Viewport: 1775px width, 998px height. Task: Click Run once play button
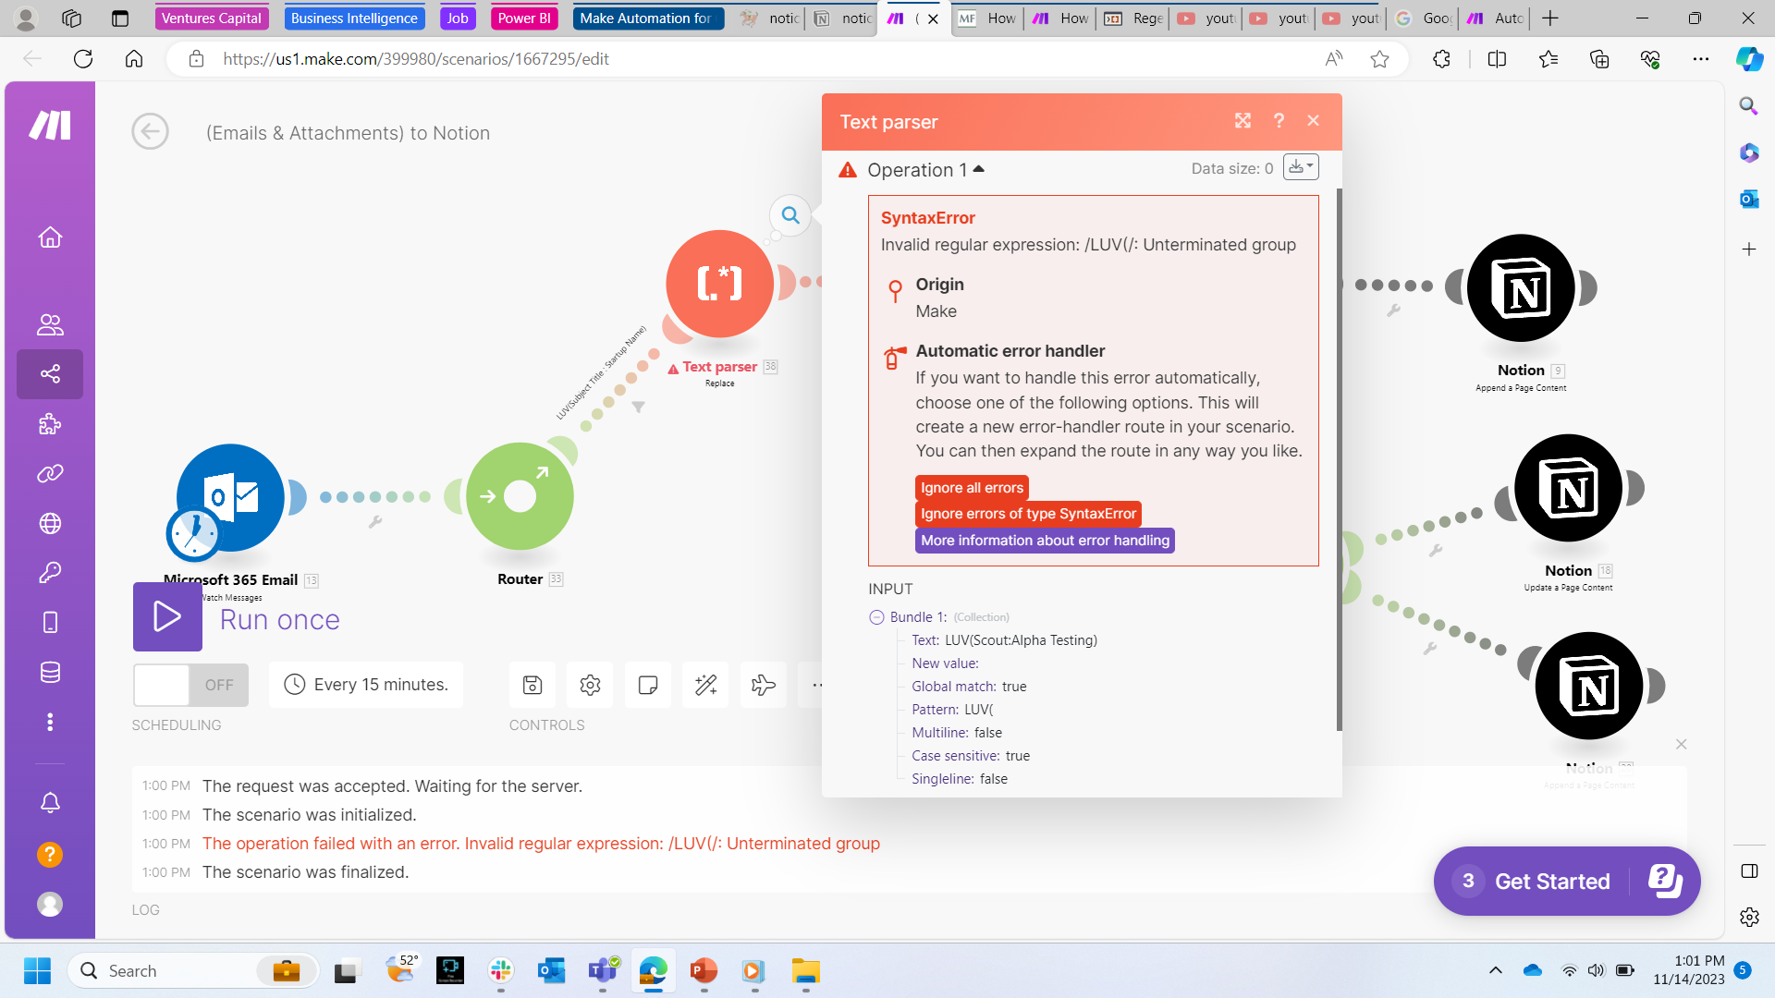tap(167, 616)
